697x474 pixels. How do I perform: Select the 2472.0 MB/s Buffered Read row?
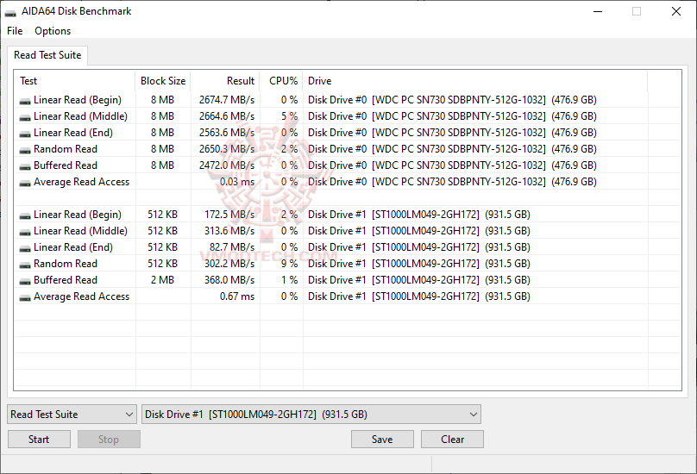[347, 165]
